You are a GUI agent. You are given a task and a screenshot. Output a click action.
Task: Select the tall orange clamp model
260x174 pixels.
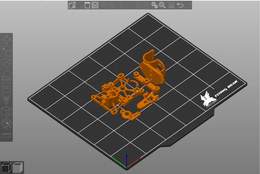click(152, 67)
